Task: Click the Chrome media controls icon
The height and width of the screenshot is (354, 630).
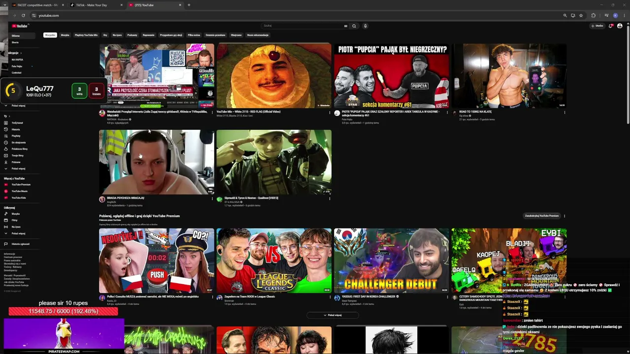Action: coord(605,15)
